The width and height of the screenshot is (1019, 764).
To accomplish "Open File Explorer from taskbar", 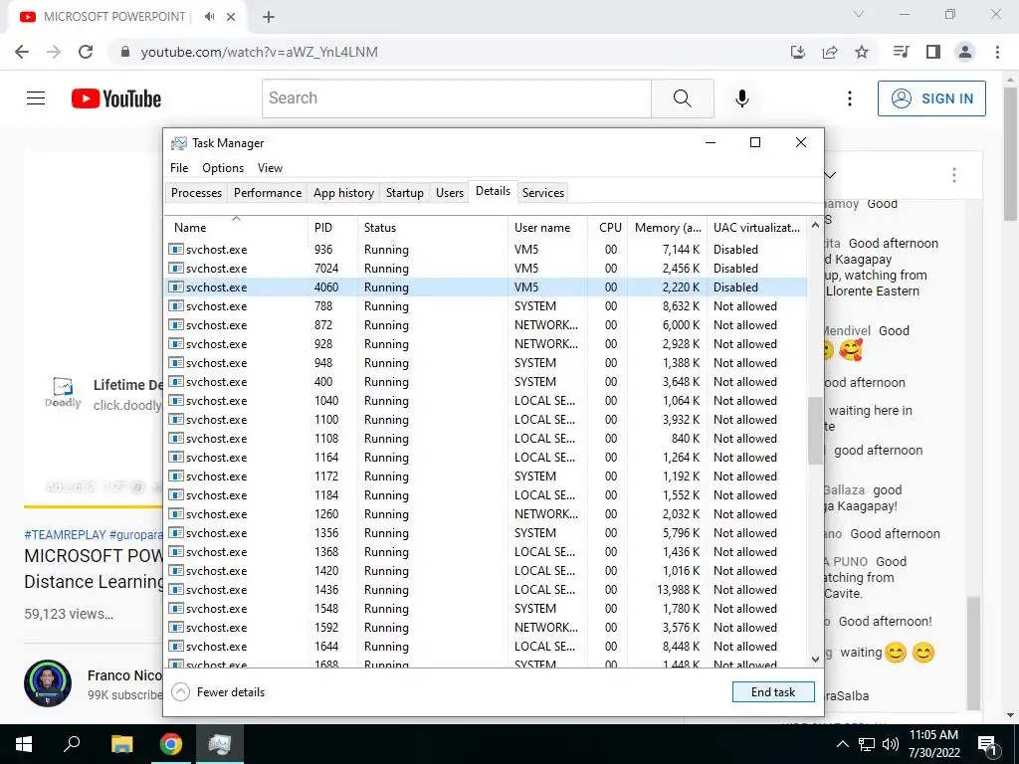I will [x=121, y=744].
